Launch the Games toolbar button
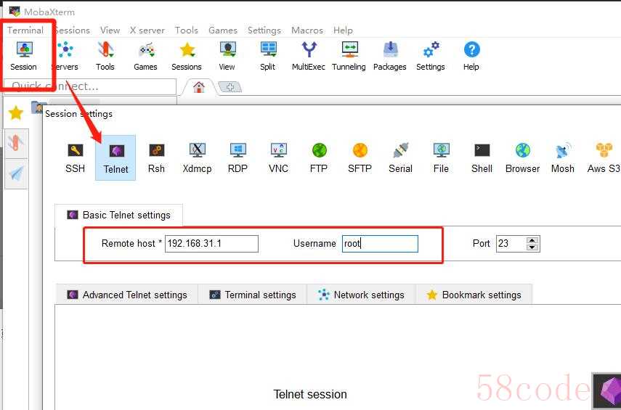The image size is (621, 410). [146, 56]
